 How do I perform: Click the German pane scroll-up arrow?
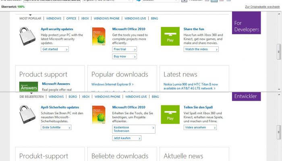click(x=279, y=94)
